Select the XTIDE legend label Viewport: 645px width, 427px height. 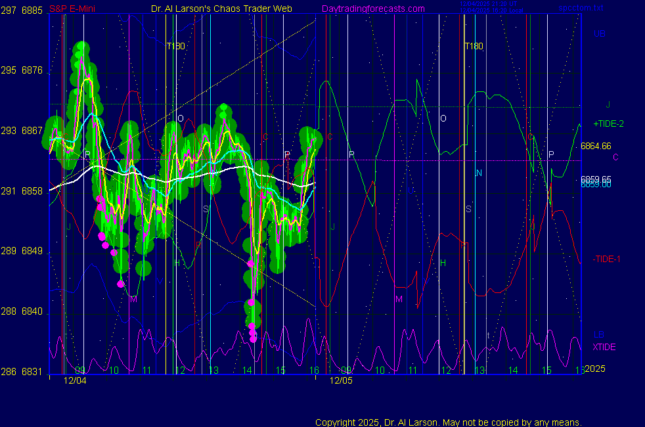click(604, 347)
